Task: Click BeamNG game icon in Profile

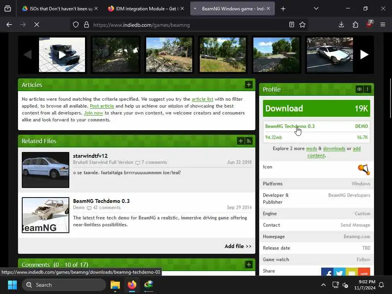Action: [x=364, y=169]
